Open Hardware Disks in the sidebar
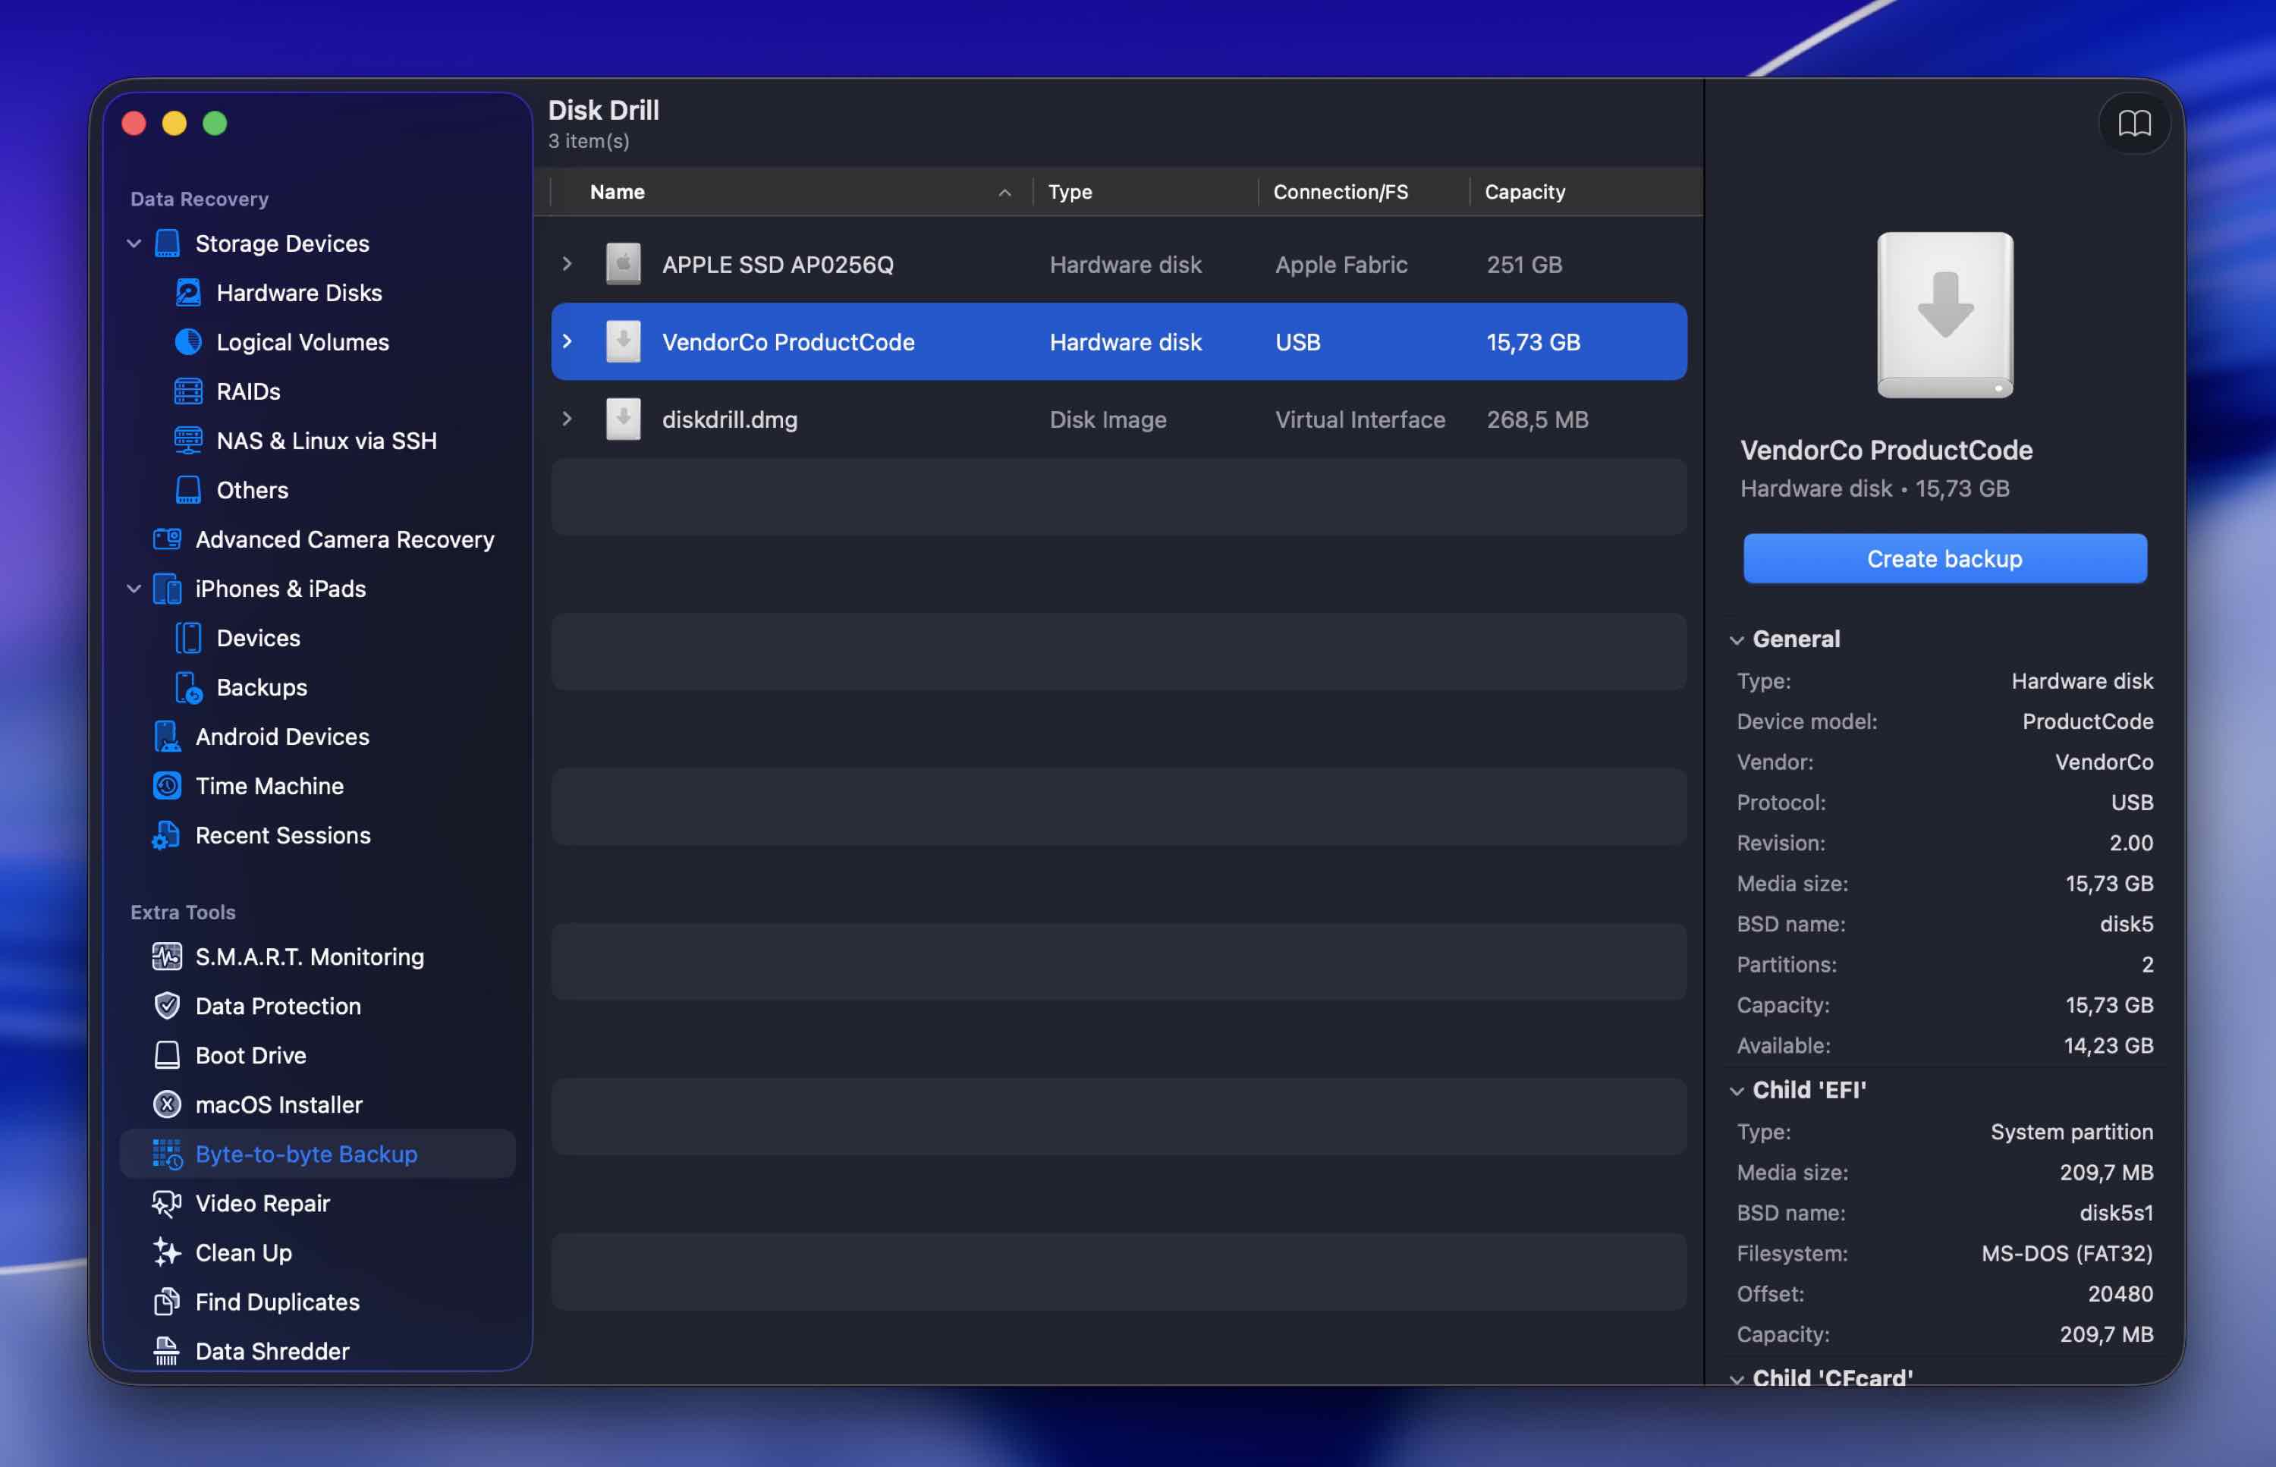Screen dimensions: 2276x1467 (x=299, y=293)
